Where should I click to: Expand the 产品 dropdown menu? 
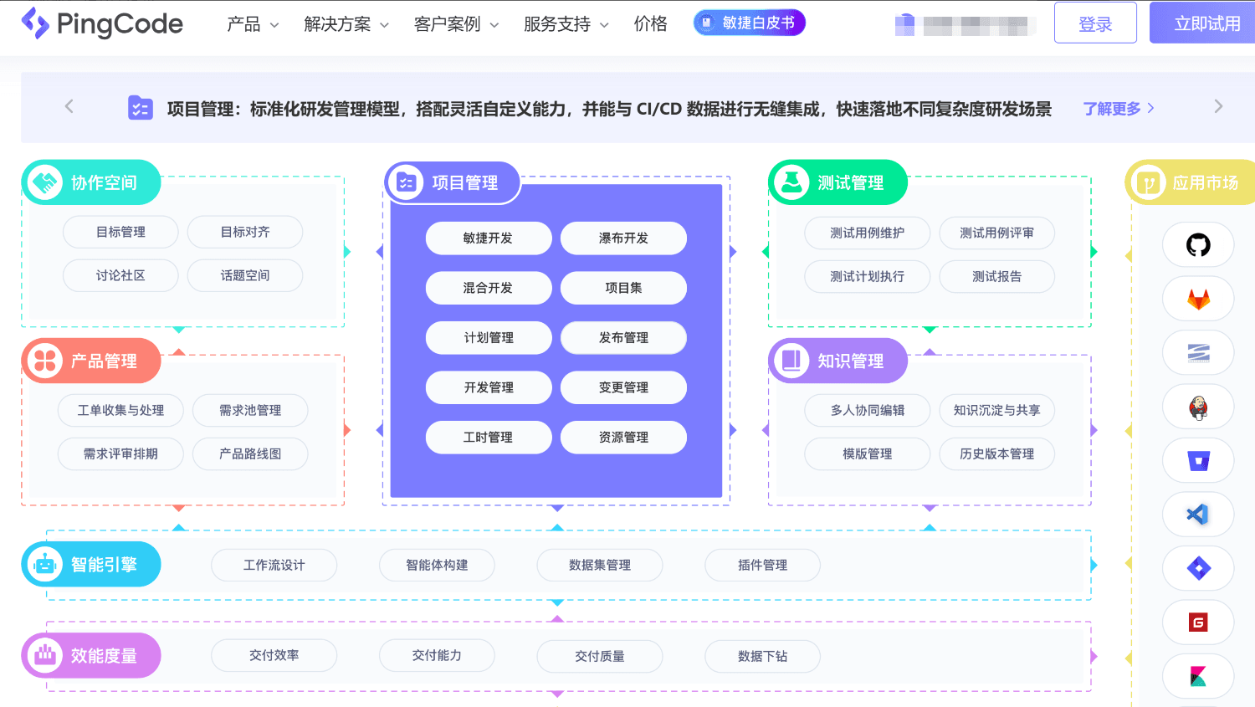253,24
